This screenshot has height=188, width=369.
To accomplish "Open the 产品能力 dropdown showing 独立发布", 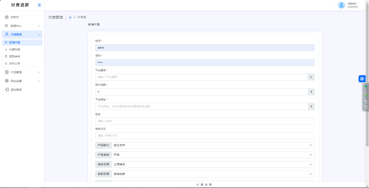I will pos(213,145).
